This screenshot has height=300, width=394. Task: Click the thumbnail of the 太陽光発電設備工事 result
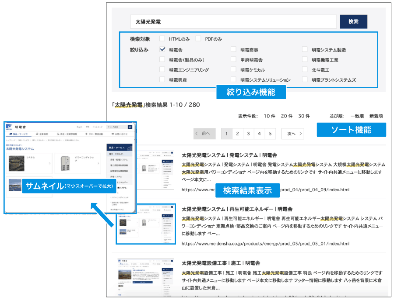145,278
